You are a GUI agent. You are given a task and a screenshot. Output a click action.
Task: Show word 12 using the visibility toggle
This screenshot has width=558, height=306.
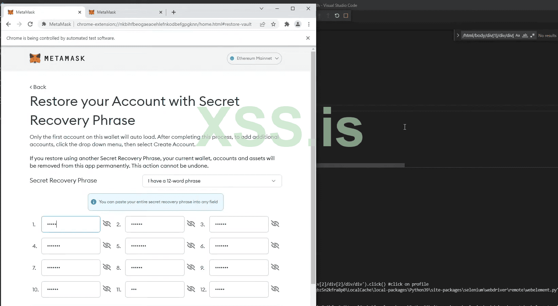(275, 289)
